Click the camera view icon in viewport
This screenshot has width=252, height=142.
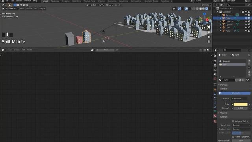tap(209, 37)
